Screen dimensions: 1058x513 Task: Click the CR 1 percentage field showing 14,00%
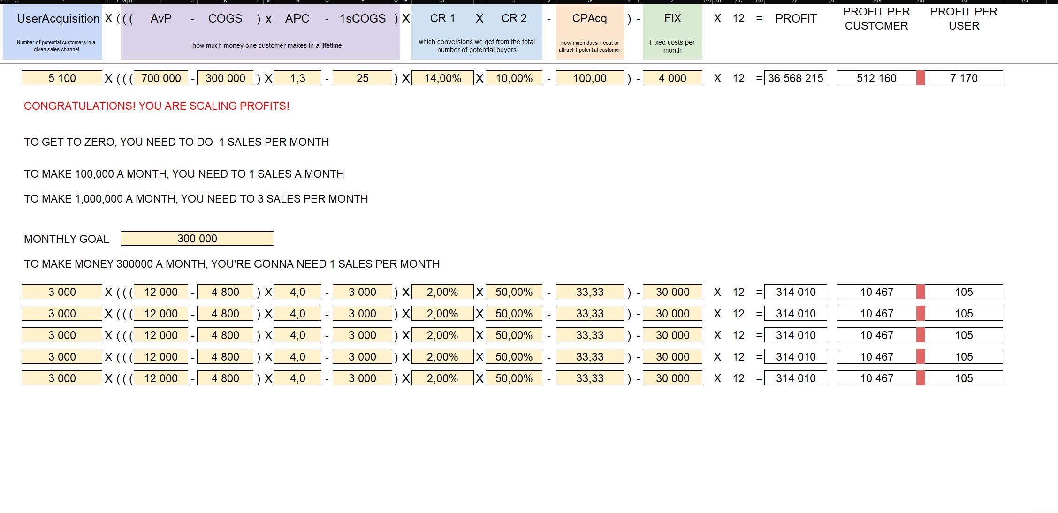pyautogui.click(x=441, y=78)
